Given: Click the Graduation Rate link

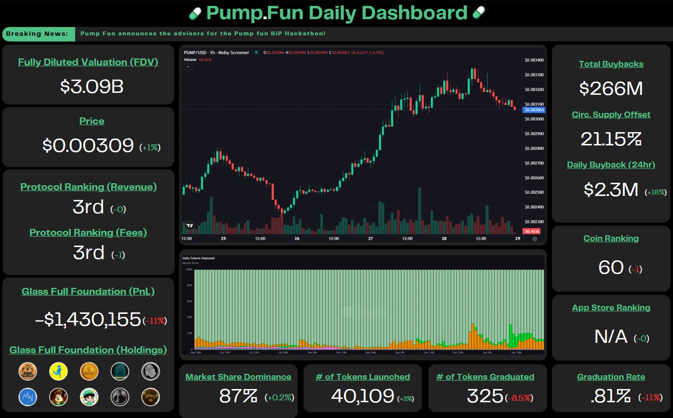Looking at the screenshot, I should (x=611, y=377).
